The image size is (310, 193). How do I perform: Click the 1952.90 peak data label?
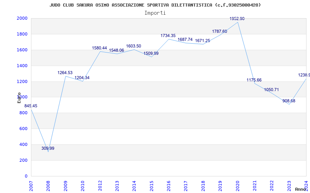pyautogui.click(x=237, y=19)
